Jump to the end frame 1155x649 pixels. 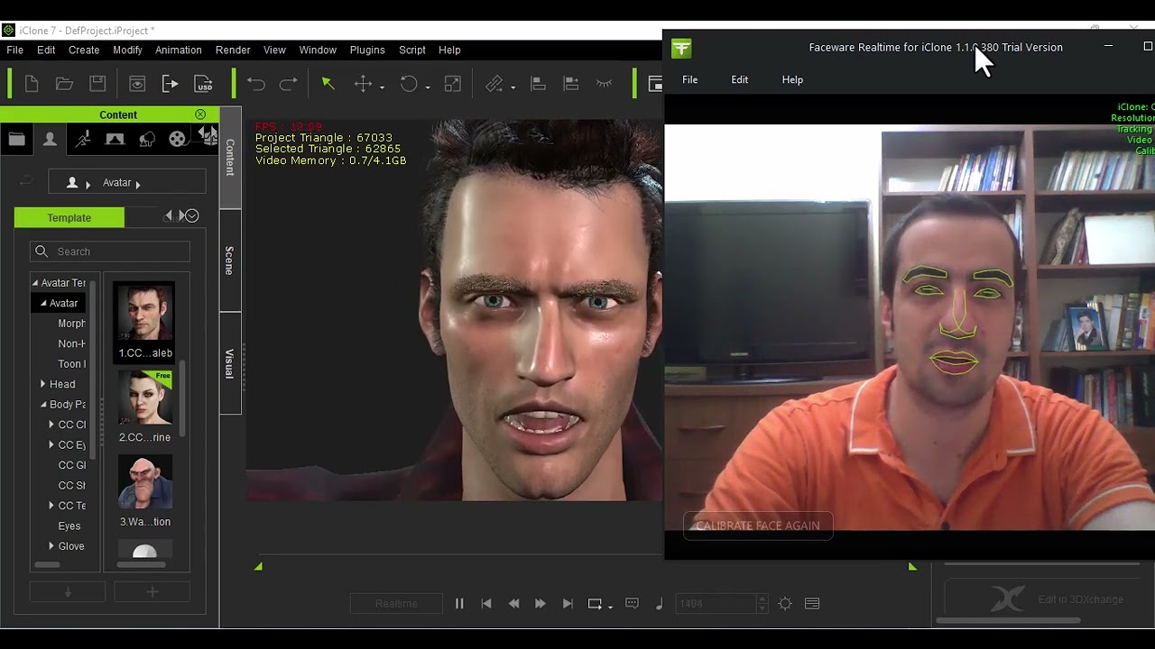tap(568, 604)
